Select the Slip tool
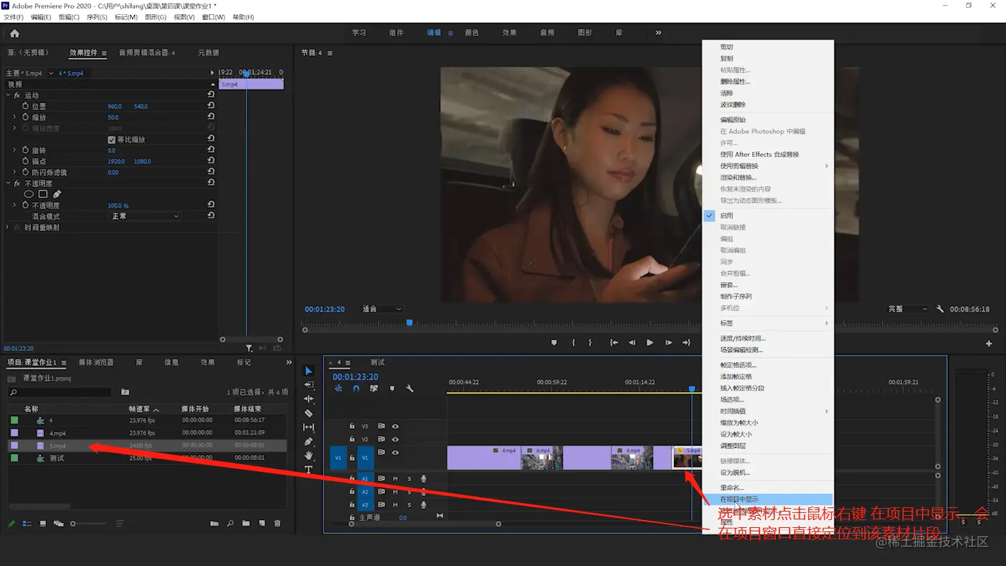 tap(309, 428)
